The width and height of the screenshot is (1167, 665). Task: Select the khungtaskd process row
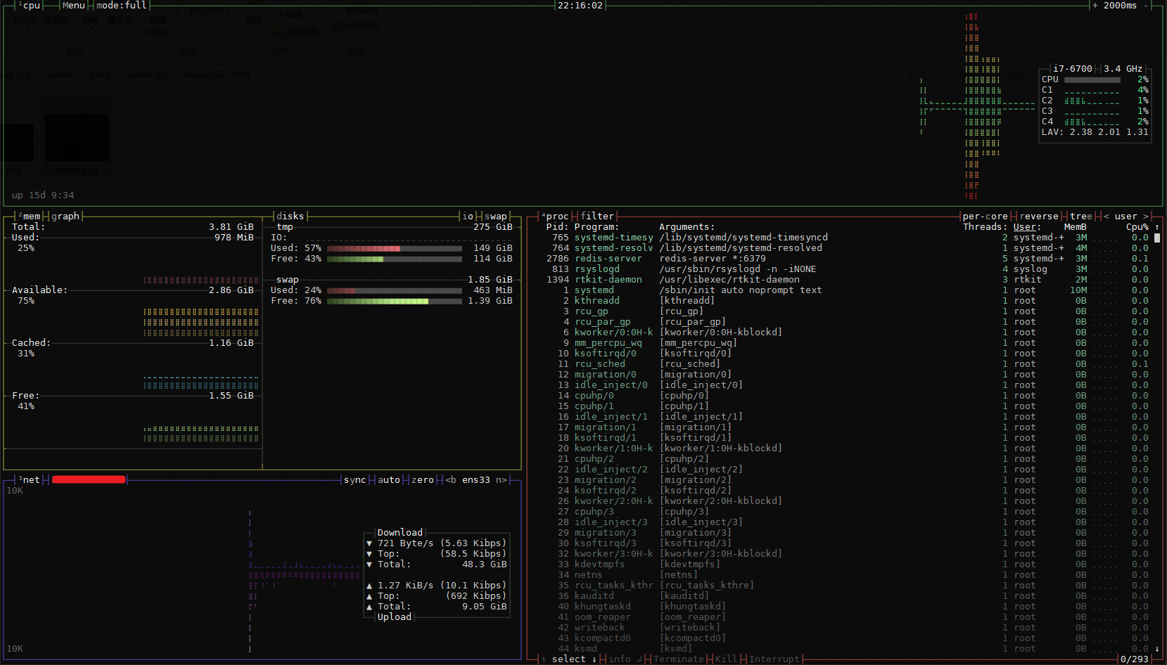[x=847, y=607]
